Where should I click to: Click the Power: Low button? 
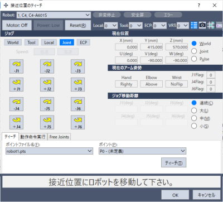(x=49, y=25)
